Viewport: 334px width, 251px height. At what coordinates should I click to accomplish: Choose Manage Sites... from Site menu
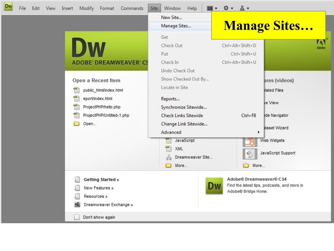click(180, 26)
